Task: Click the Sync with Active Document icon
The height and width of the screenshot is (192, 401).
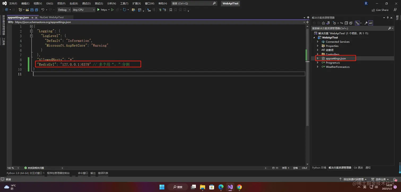Action: pyautogui.click(x=342, y=23)
